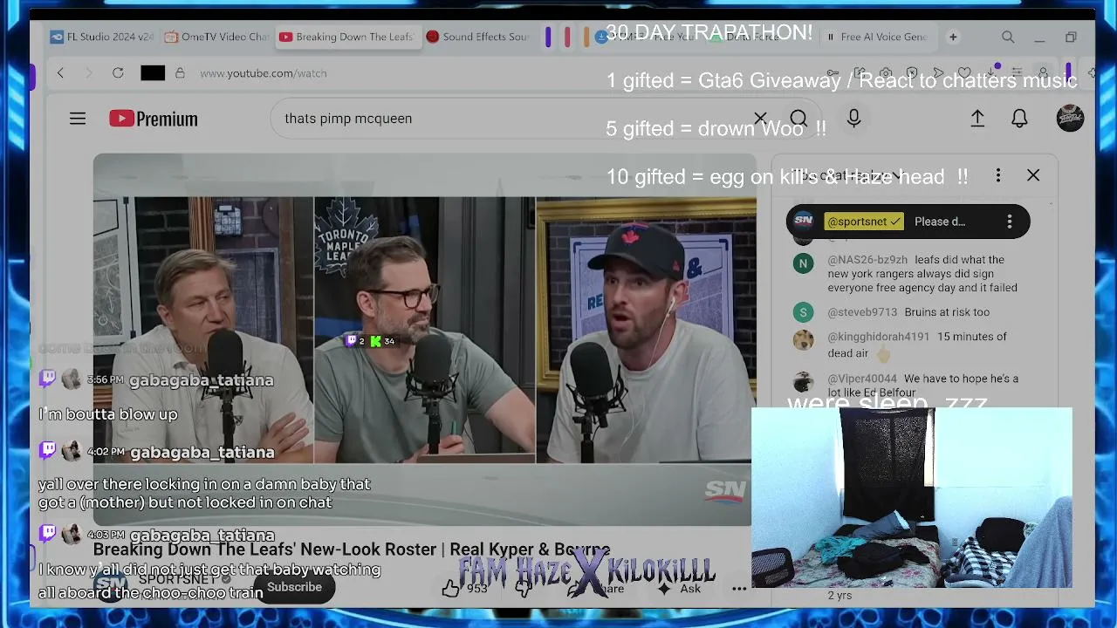Open @sportsnet pinned chat author chip
Image resolution: width=1117 pixels, height=628 pixels.
pyautogui.click(x=864, y=222)
